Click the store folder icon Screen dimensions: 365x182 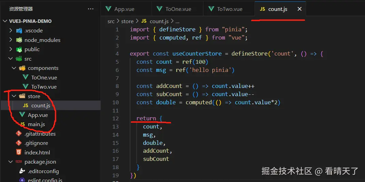click(x=22, y=96)
